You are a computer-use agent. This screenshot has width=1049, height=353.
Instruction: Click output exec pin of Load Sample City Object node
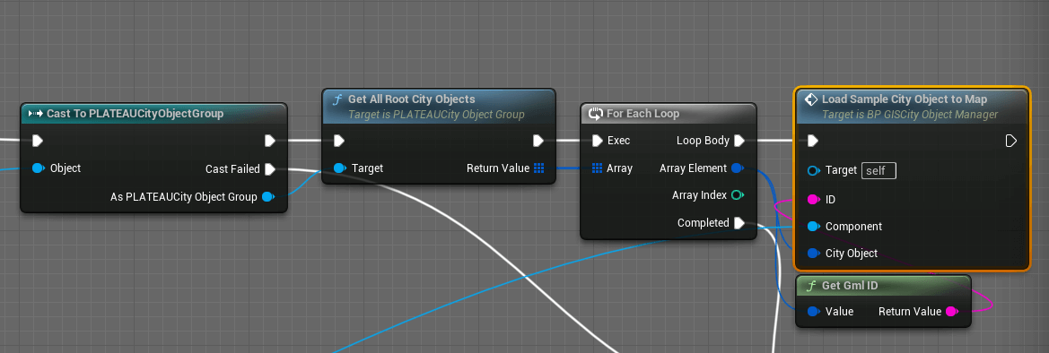(1011, 141)
